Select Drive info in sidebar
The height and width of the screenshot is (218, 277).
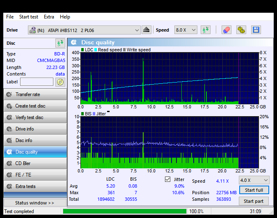pyautogui.click(x=35, y=129)
